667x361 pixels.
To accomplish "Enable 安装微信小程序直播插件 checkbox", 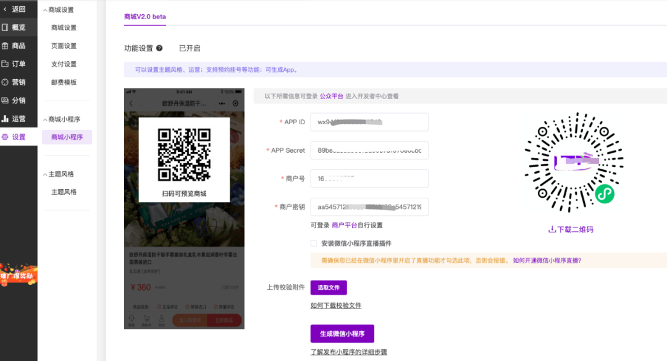I will [314, 244].
